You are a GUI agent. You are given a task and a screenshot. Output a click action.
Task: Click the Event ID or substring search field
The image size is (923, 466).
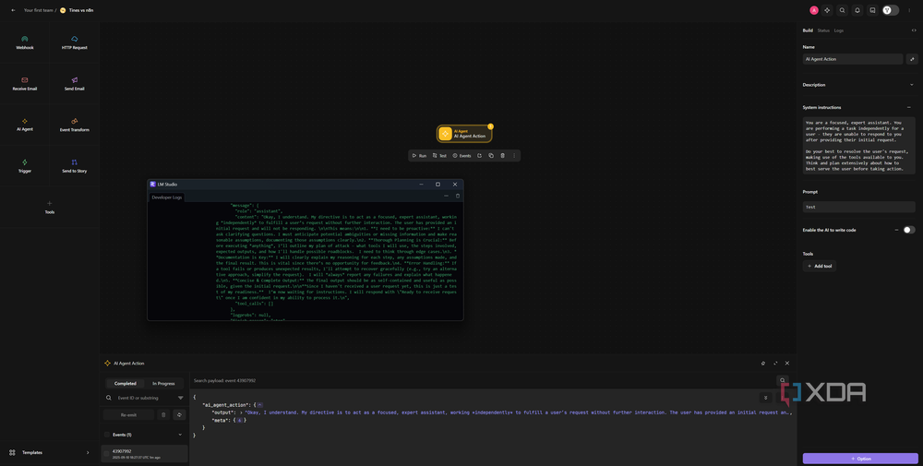coord(145,398)
